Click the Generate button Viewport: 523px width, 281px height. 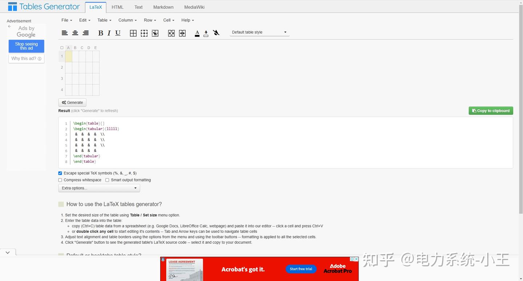click(x=72, y=102)
